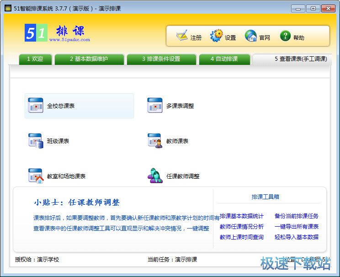Go to the 3 排课条件设置 tab
Screen dimensions: 340x277
161,59
